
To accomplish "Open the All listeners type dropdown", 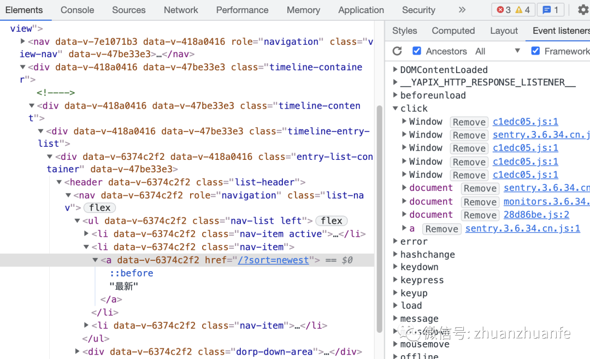I will [498, 51].
